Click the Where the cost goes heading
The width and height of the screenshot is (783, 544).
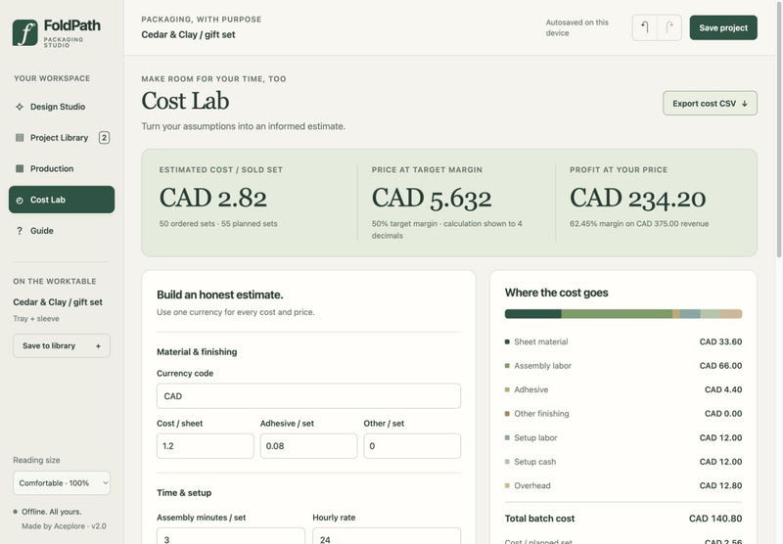(x=556, y=293)
